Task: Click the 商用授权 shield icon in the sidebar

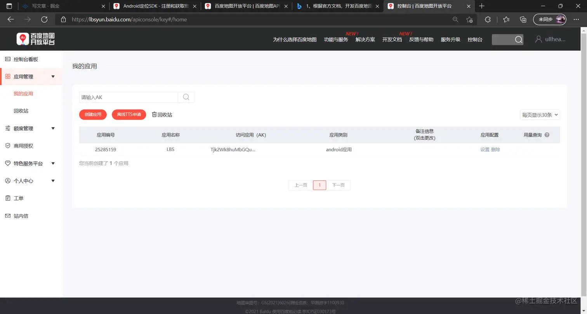Action: (x=7, y=146)
